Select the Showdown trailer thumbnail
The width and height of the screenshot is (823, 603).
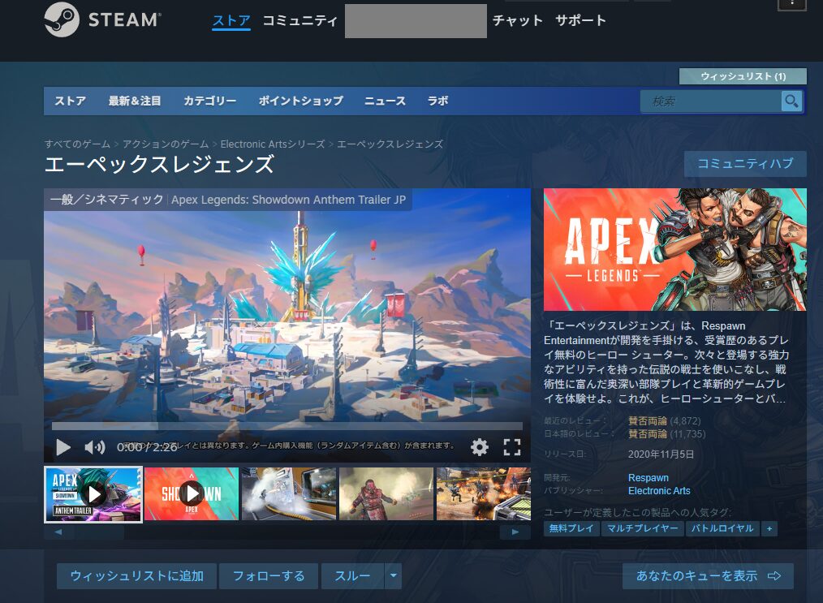[192, 493]
